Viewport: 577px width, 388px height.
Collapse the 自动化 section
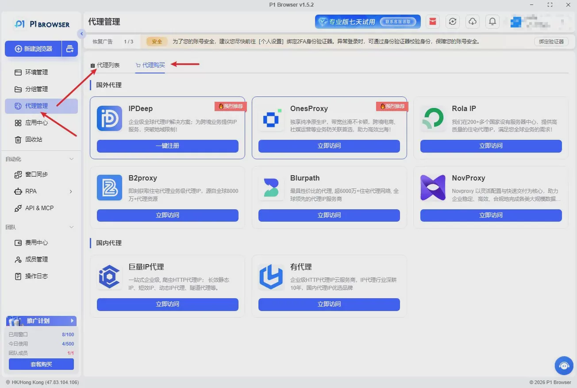72,159
